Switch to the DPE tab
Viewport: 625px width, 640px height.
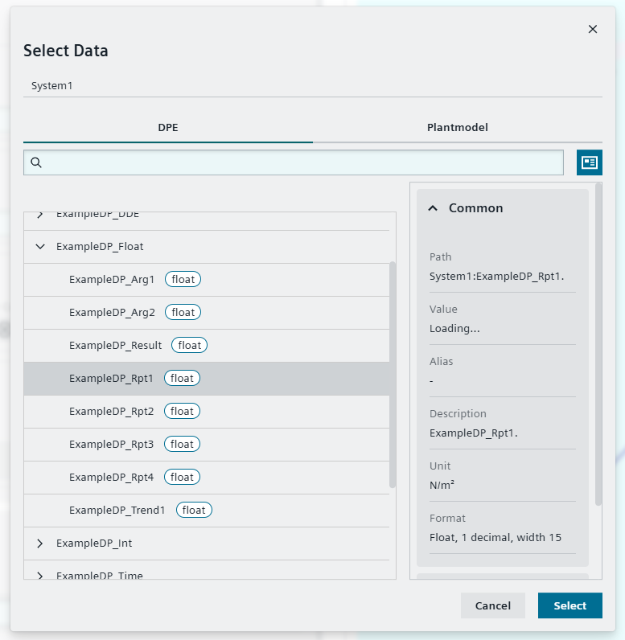click(168, 127)
